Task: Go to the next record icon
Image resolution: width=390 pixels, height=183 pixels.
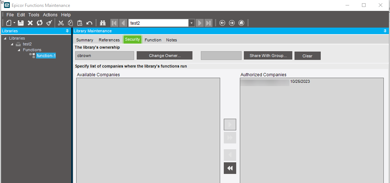Action: tap(199, 23)
